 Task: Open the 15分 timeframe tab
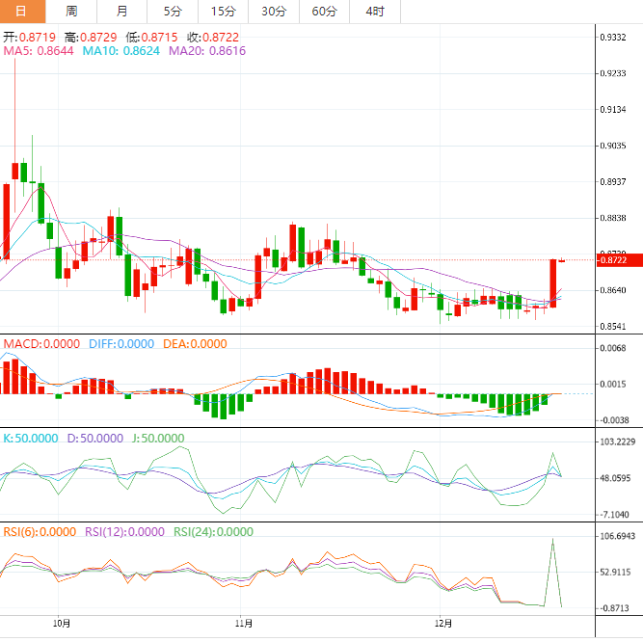[x=223, y=11]
